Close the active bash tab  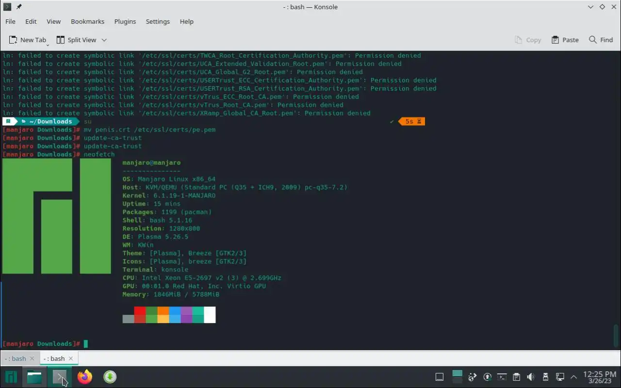(x=71, y=358)
